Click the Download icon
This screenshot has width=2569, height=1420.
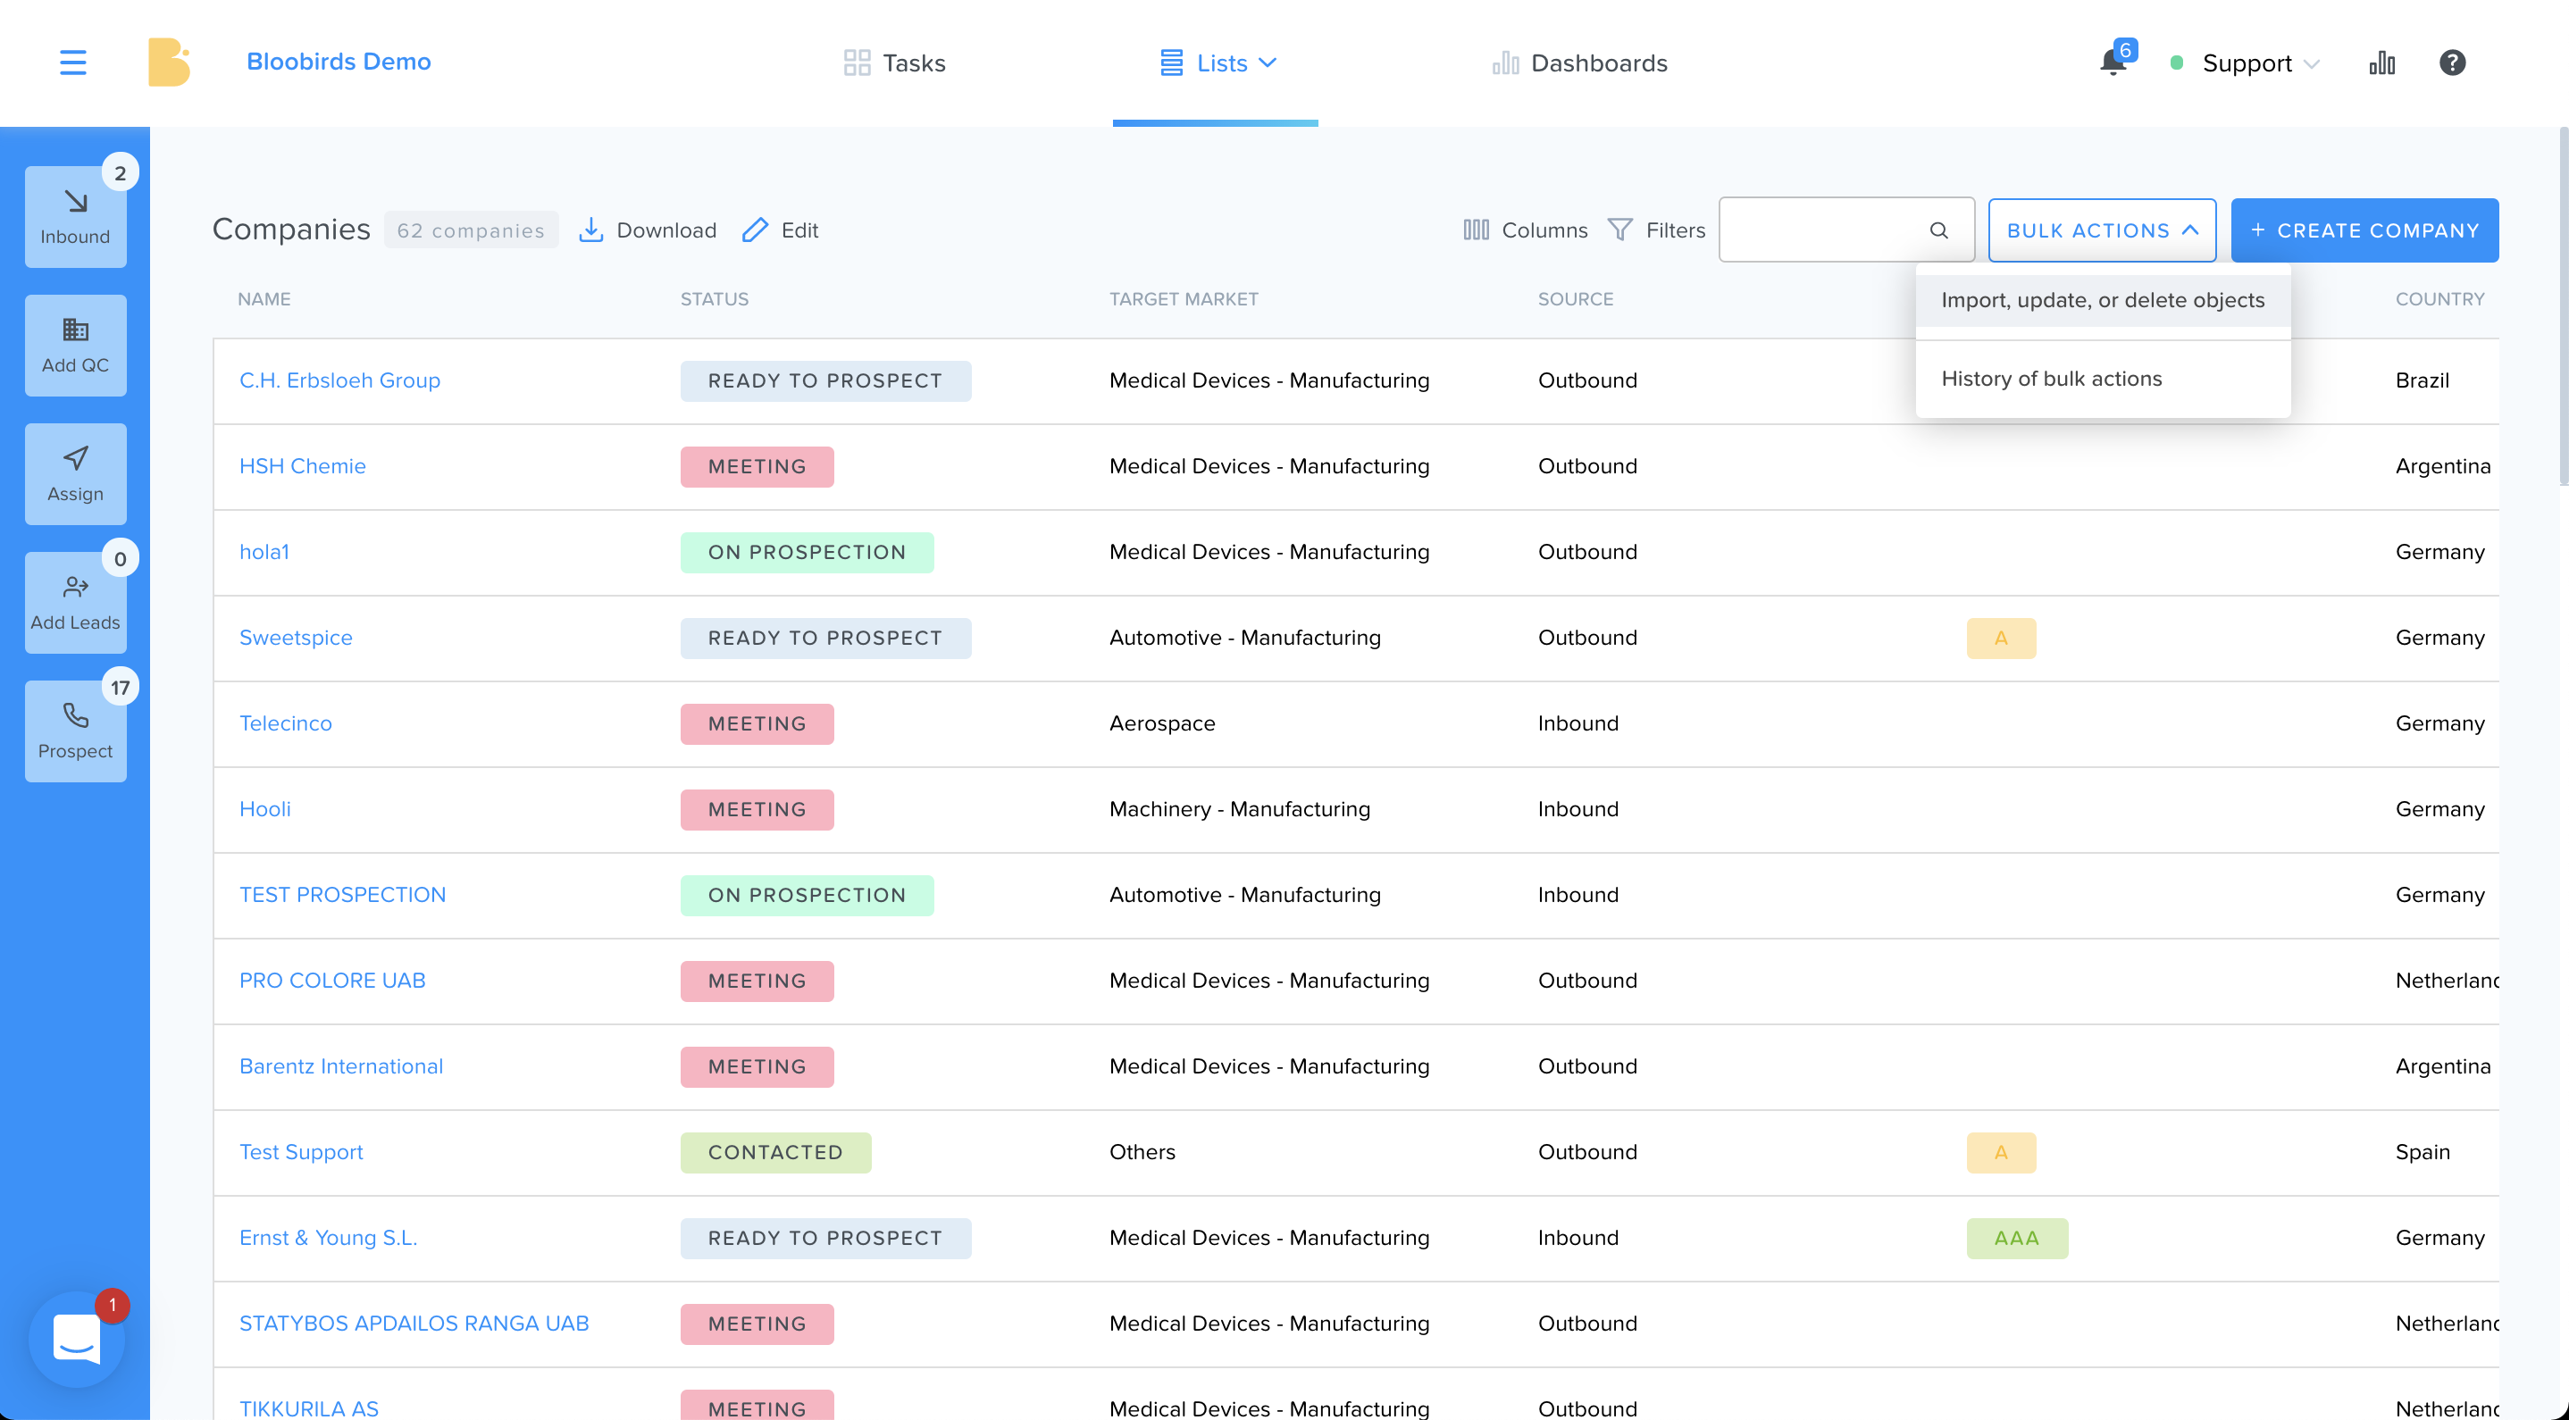click(x=591, y=230)
